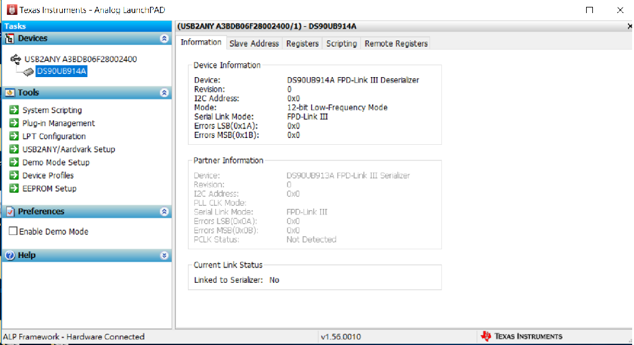Image resolution: width=634 pixels, height=345 pixels.
Task: Collapse the Devices section chevron
Action: [164, 39]
